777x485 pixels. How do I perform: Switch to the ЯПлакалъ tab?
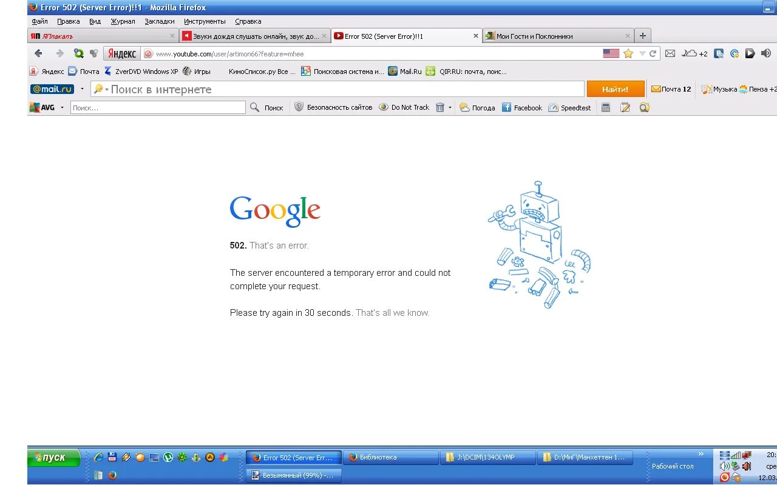tap(103, 36)
